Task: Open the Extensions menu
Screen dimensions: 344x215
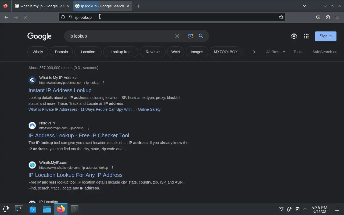Action: [328, 17]
